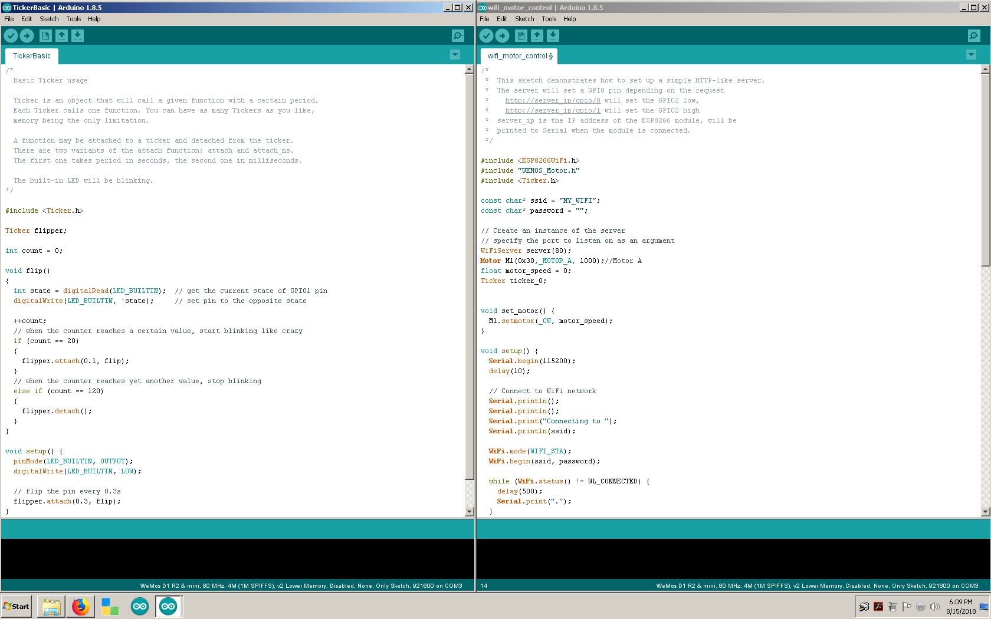Click active Arduino taskbar icon
This screenshot has width=991, height=619.
[168, 606]
